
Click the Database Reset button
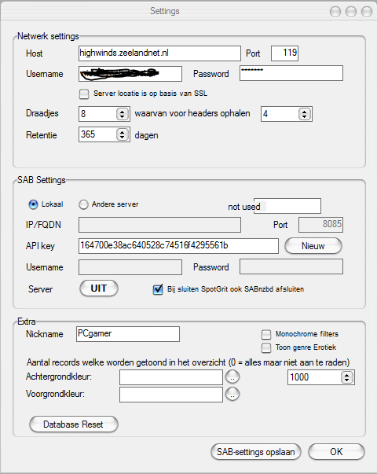click(73, 424)
